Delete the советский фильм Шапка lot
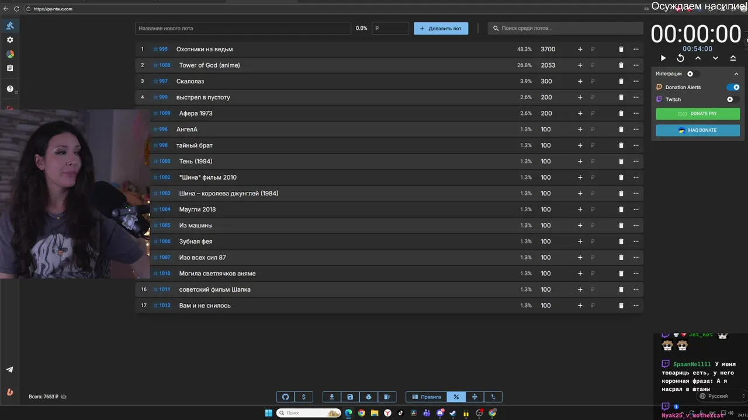This screenshot has width=748, height=420. 621,289
